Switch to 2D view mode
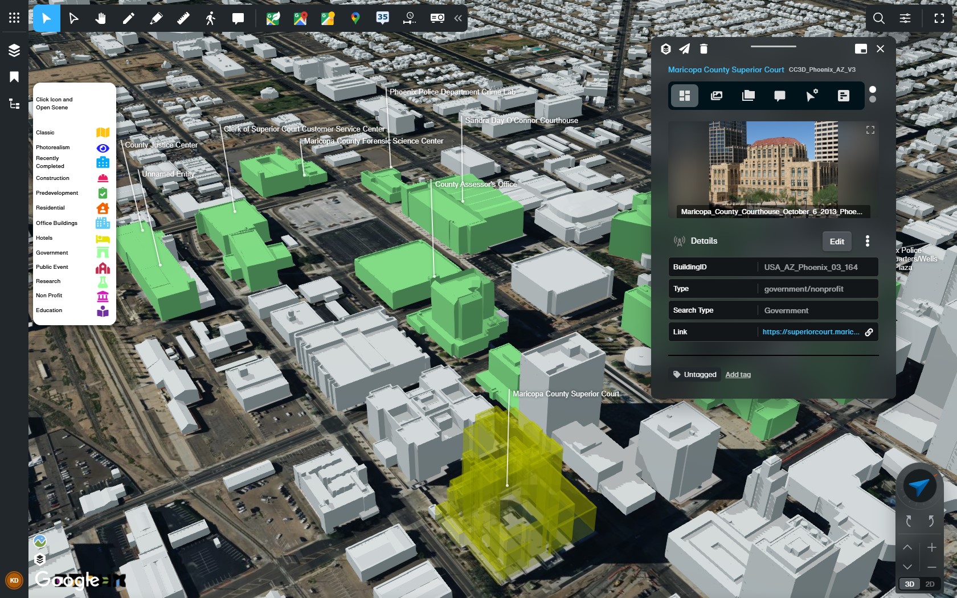Screen dimensions: 957x598 (930, 584)
